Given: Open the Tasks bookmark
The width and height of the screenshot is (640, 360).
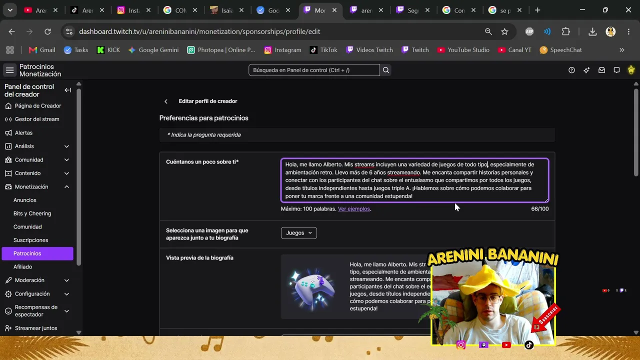Looking at the screenshot, I should [76, 50].
